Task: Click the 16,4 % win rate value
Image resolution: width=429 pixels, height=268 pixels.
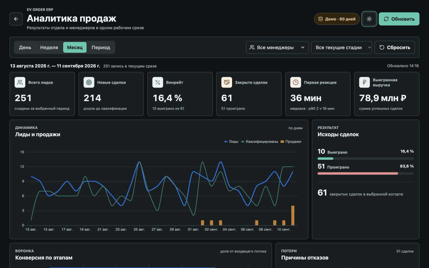Action: [167, 98]
